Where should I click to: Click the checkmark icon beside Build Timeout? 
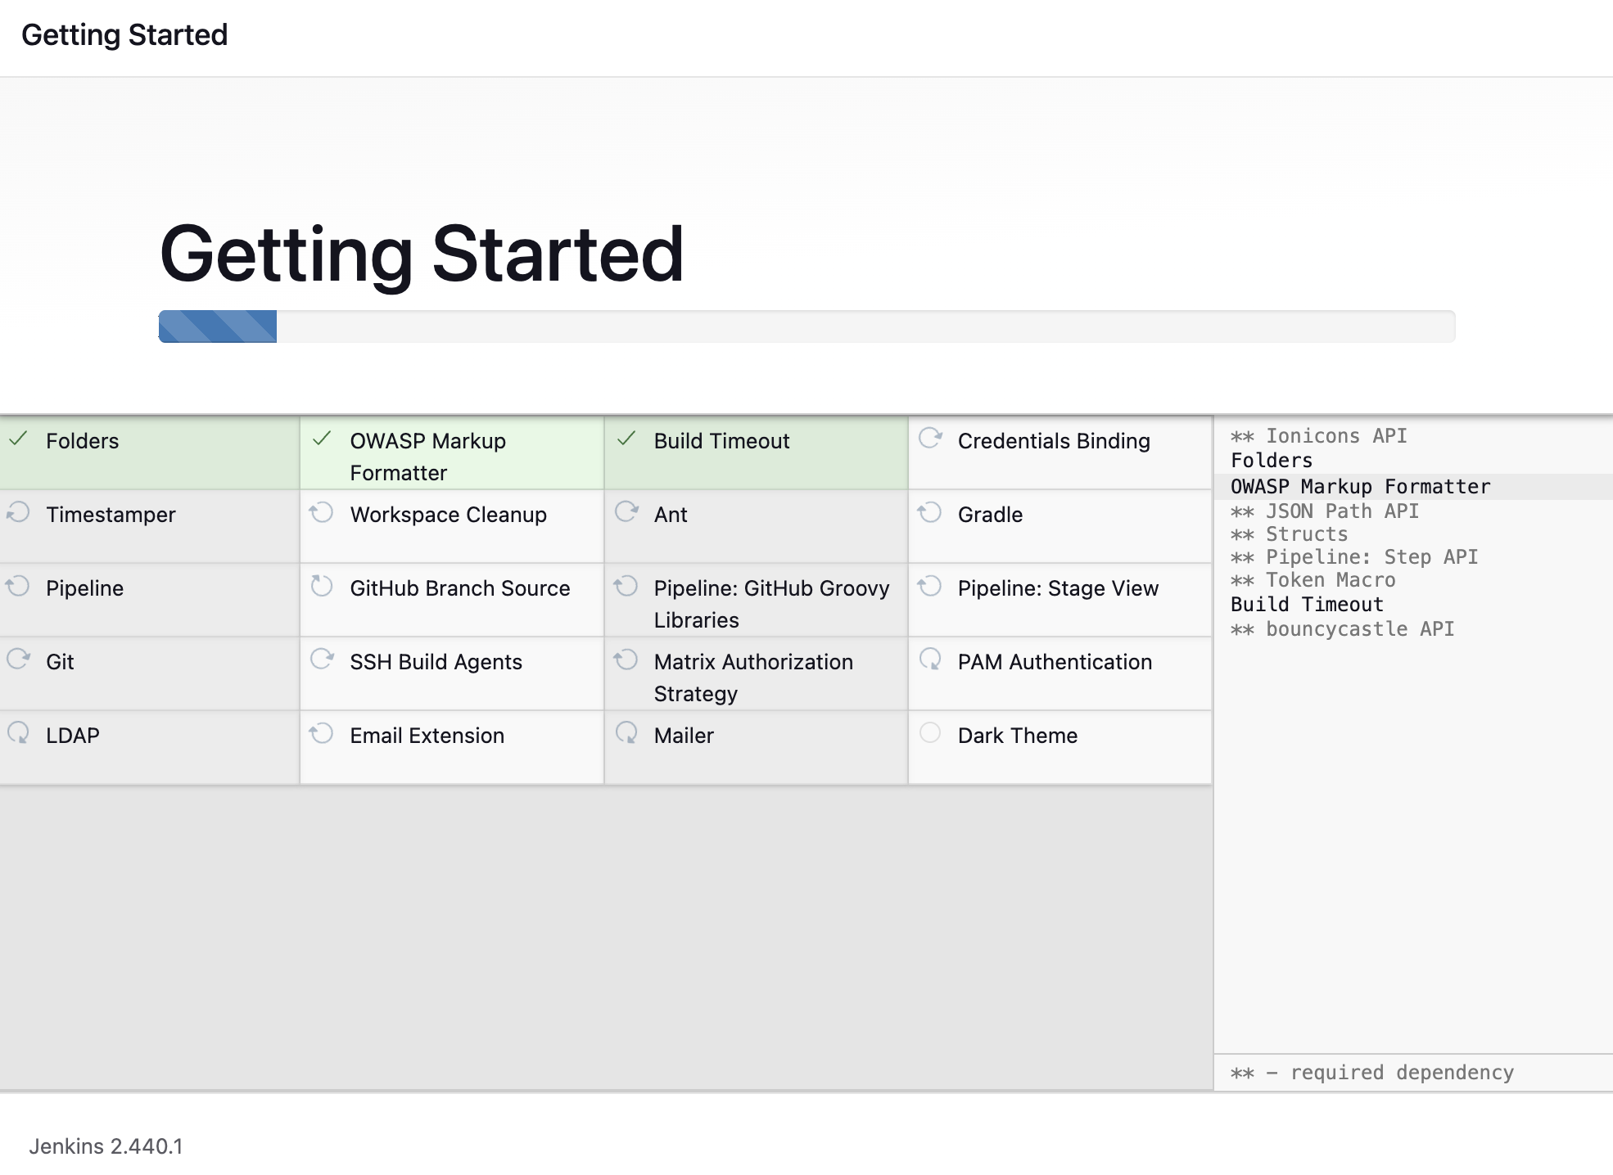[x=626, y=439]
